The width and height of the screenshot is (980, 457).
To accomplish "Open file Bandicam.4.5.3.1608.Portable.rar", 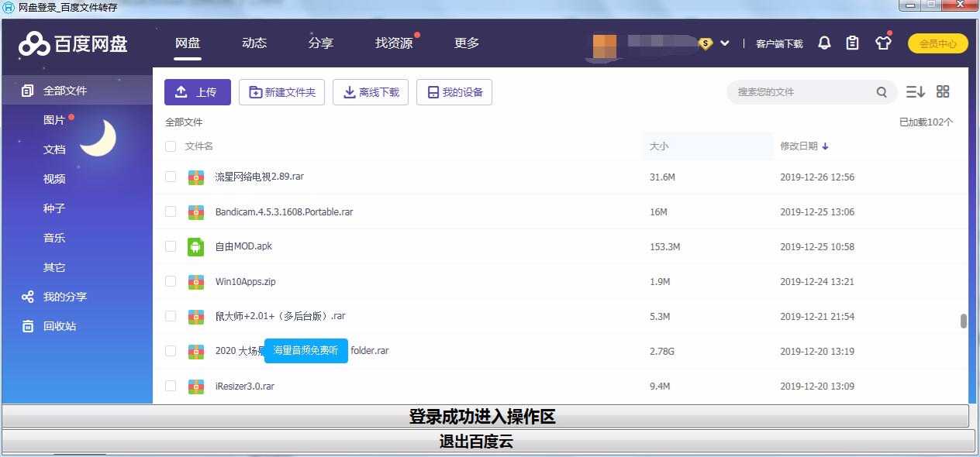I will [284, 211].
